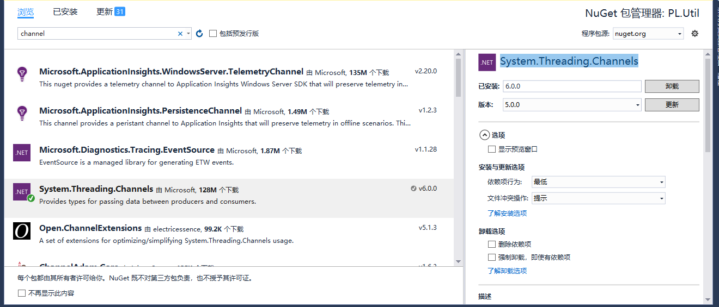Check the 删除依赖项 option
Screen dimensions: 719x307
tap(492, 245)
